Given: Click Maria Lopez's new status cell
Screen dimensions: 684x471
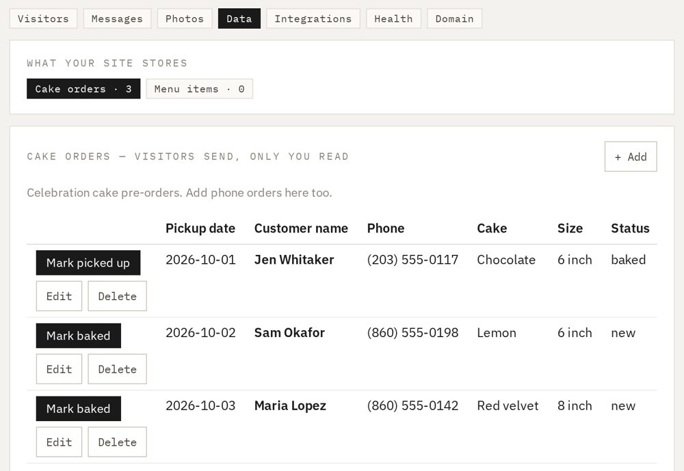Looking at the screenshot, I should (623, 405).
